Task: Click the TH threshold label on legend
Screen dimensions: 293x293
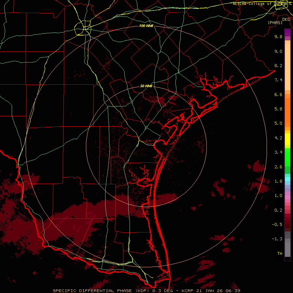Action: click(280, 254)
